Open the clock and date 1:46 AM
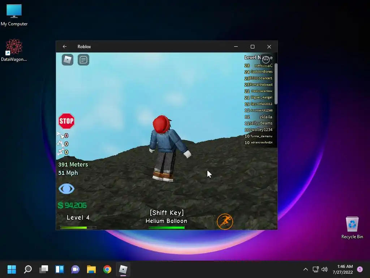This screenshot has width=370, height=278. point(343,269)
